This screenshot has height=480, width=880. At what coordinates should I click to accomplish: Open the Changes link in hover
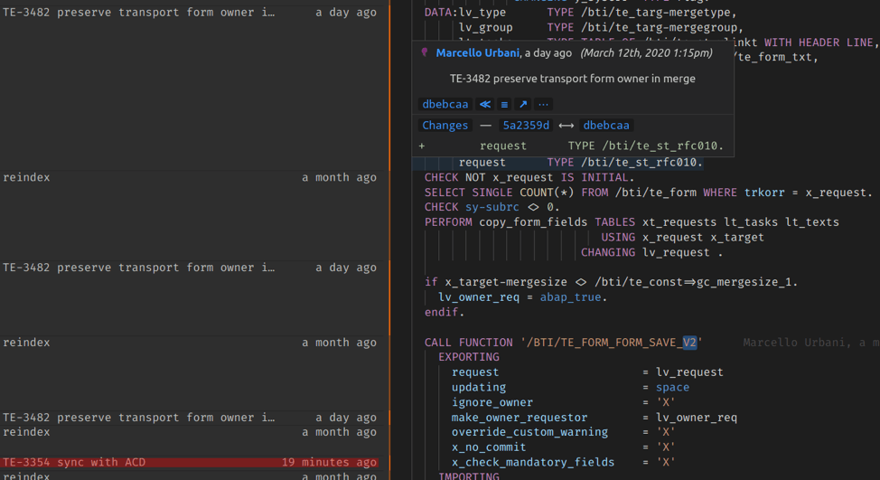[445, 125]
